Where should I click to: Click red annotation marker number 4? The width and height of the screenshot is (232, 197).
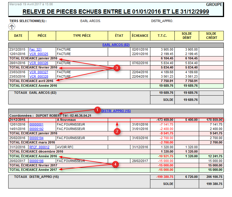(116, 164)
